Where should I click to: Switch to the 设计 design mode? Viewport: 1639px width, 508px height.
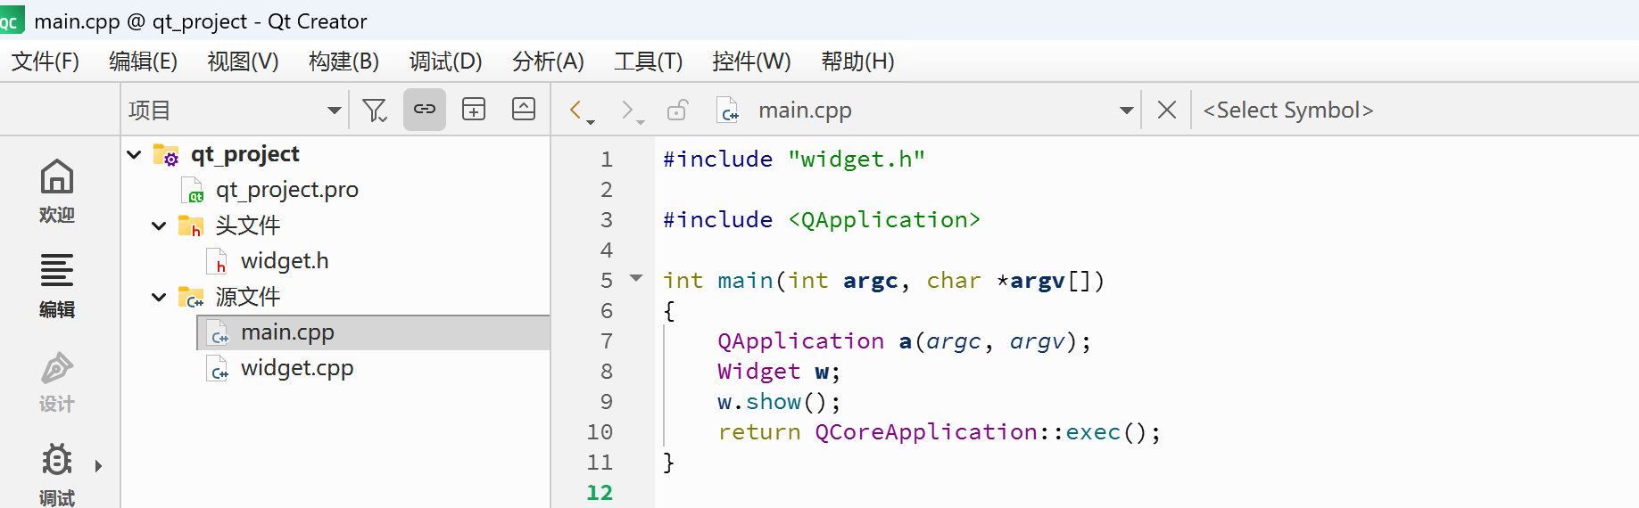click(x=57, y=381)
